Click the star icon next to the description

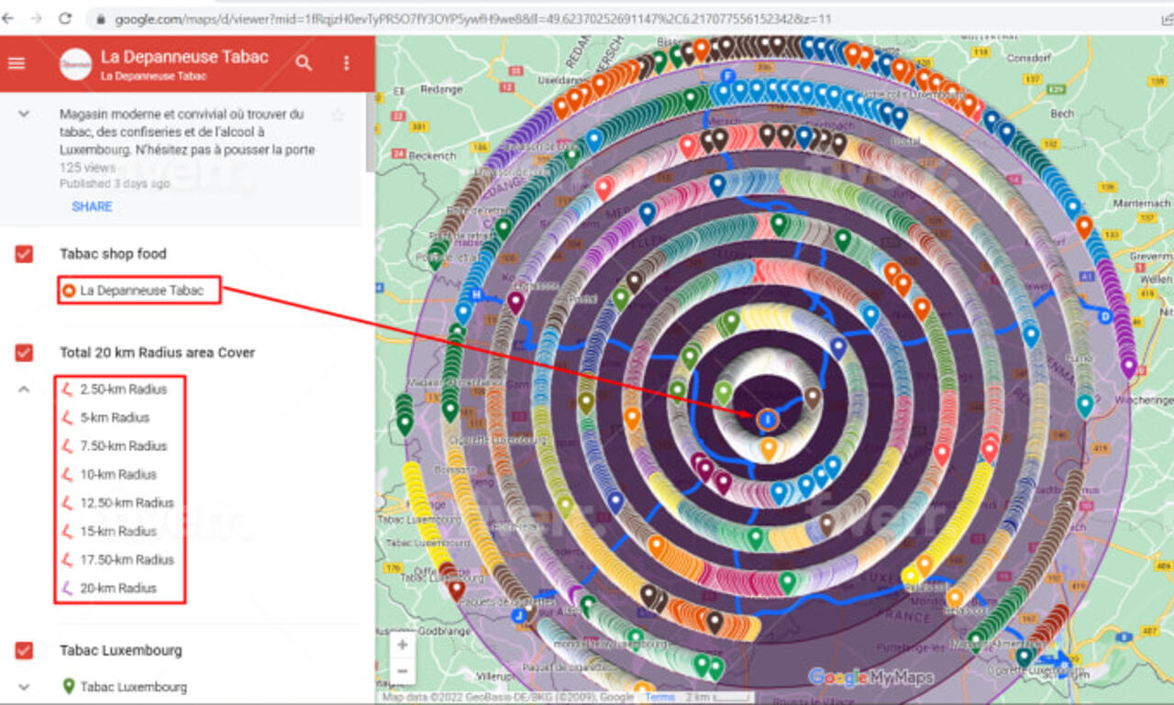tap(337, 115)
